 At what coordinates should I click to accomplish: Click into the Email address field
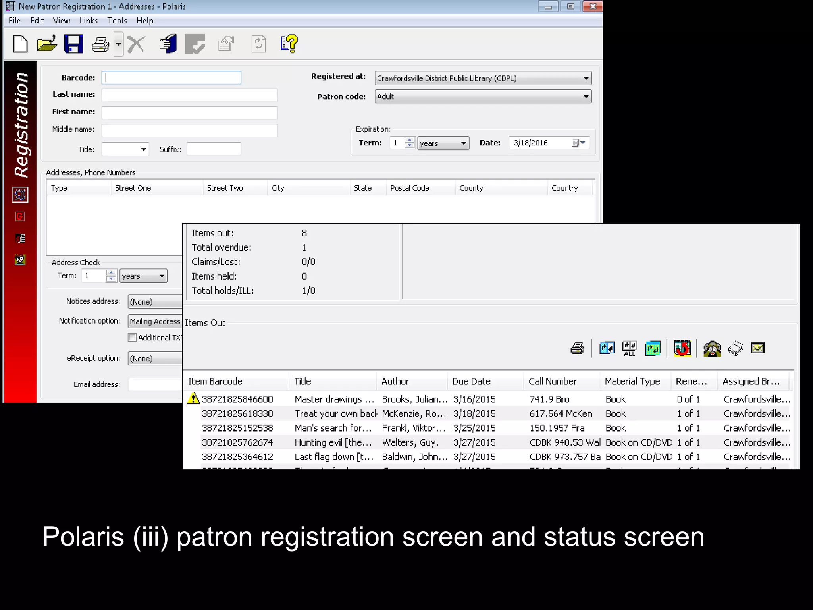[155, 384]
